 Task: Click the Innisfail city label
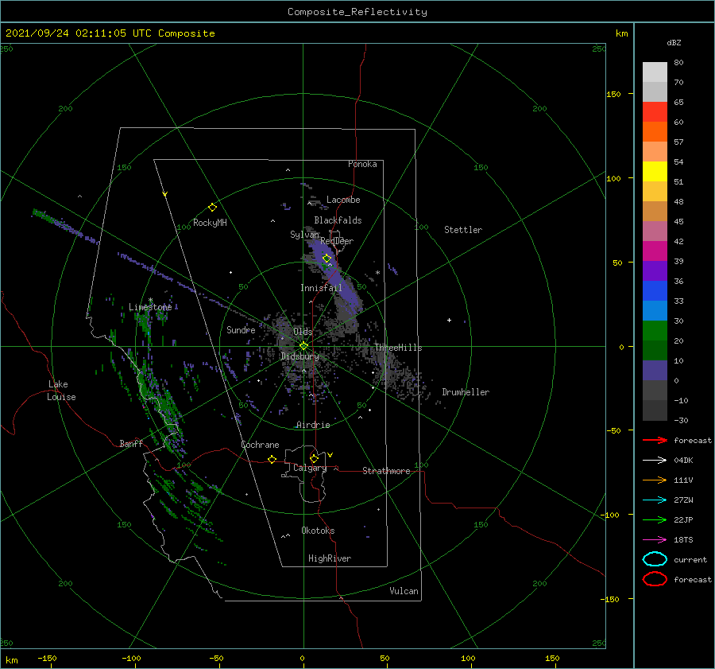coord(321,288)
